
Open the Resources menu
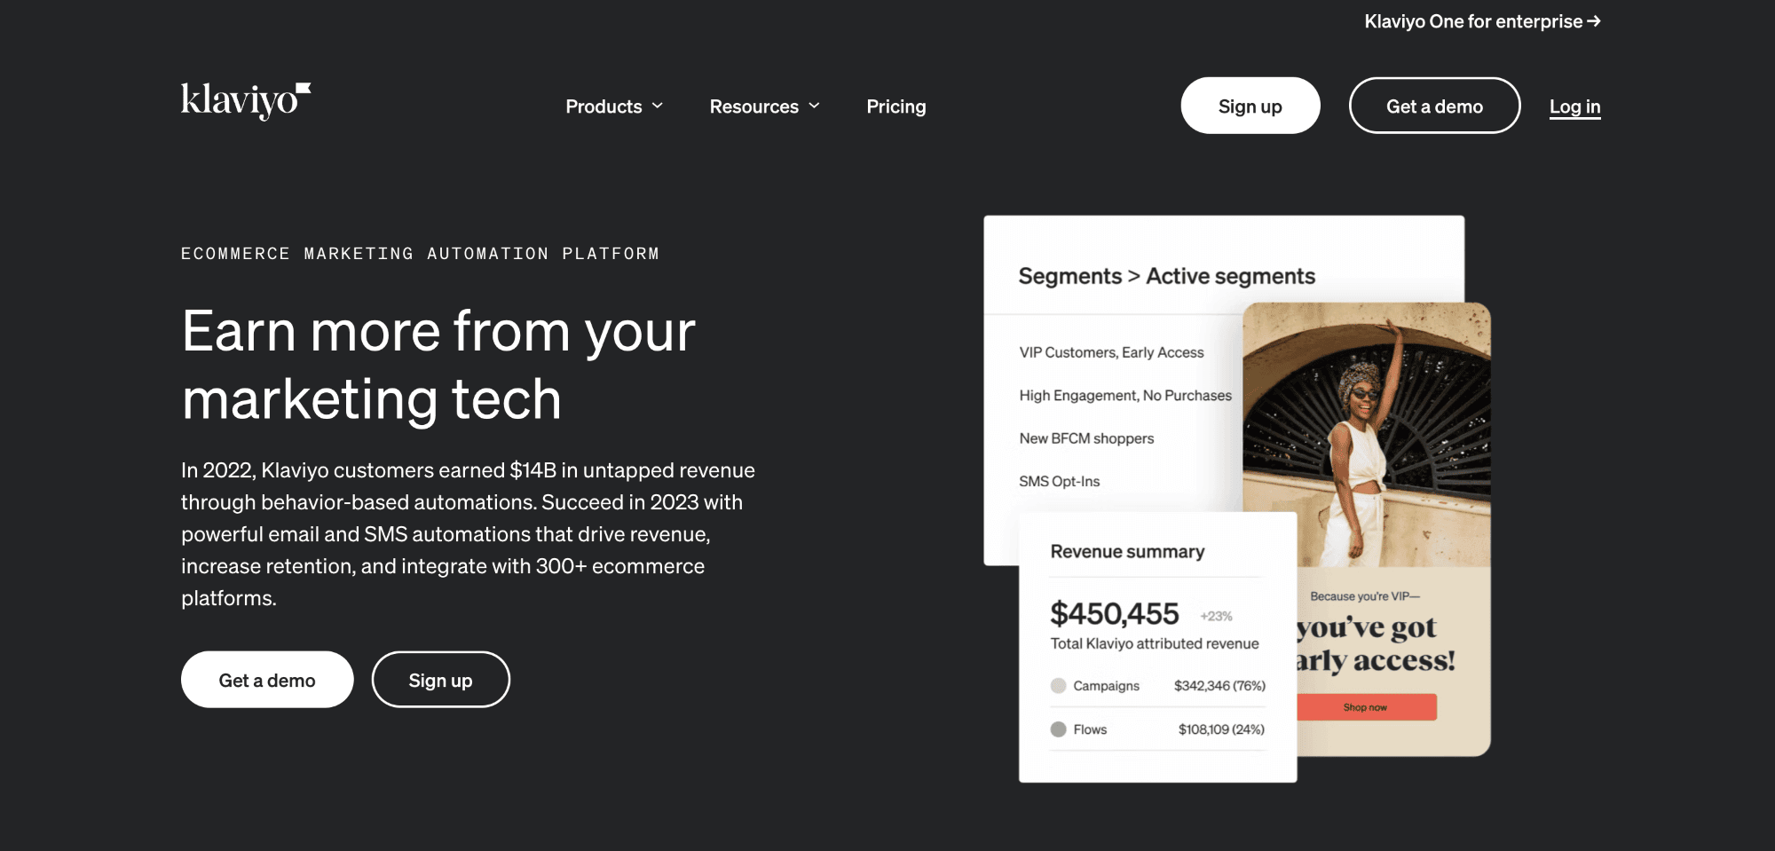(x=753, y=106)
